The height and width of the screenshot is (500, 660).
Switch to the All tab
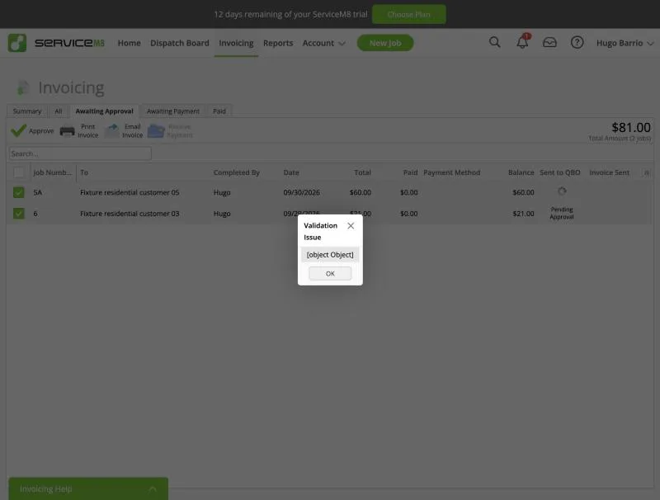59,111
